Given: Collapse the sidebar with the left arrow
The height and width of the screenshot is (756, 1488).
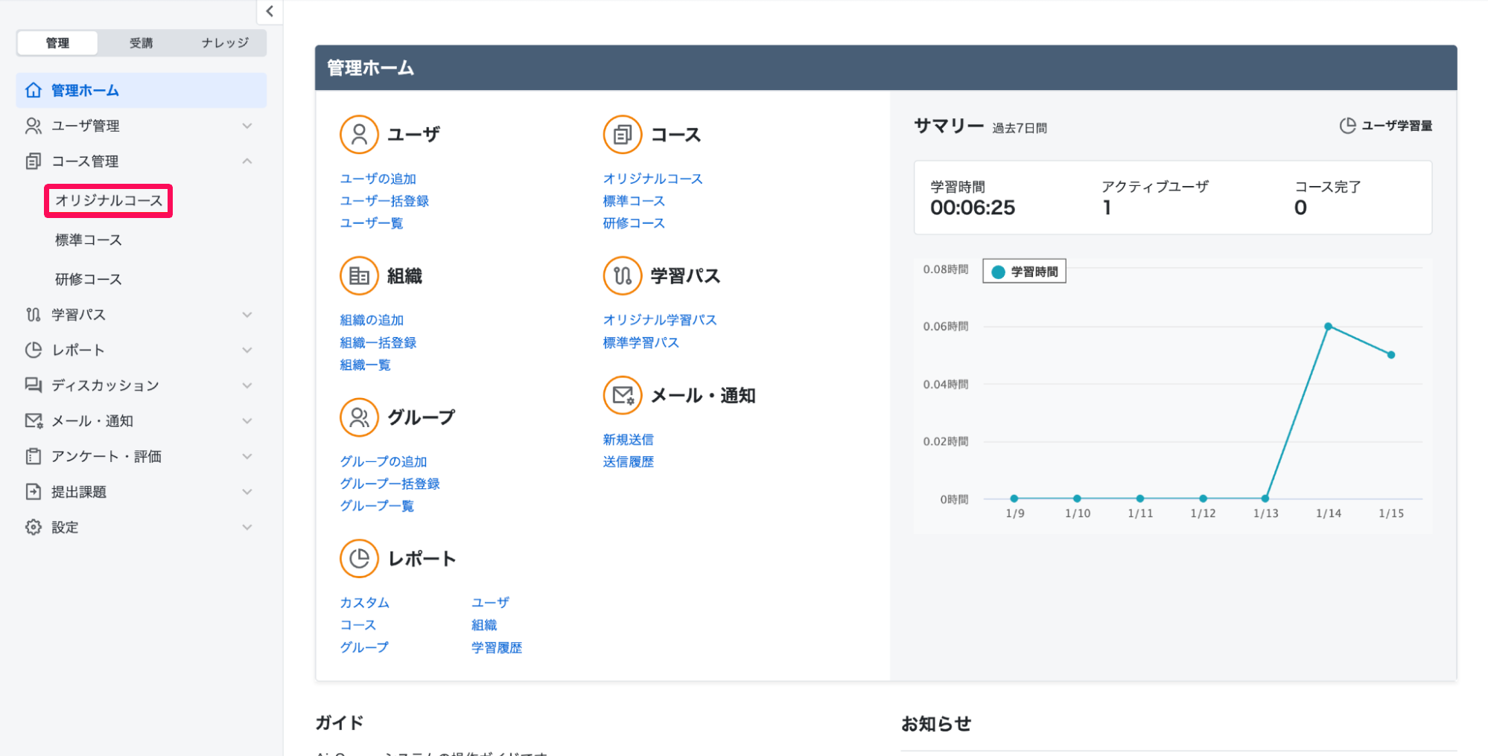Looking at the screenshot, I should [270, 11].
